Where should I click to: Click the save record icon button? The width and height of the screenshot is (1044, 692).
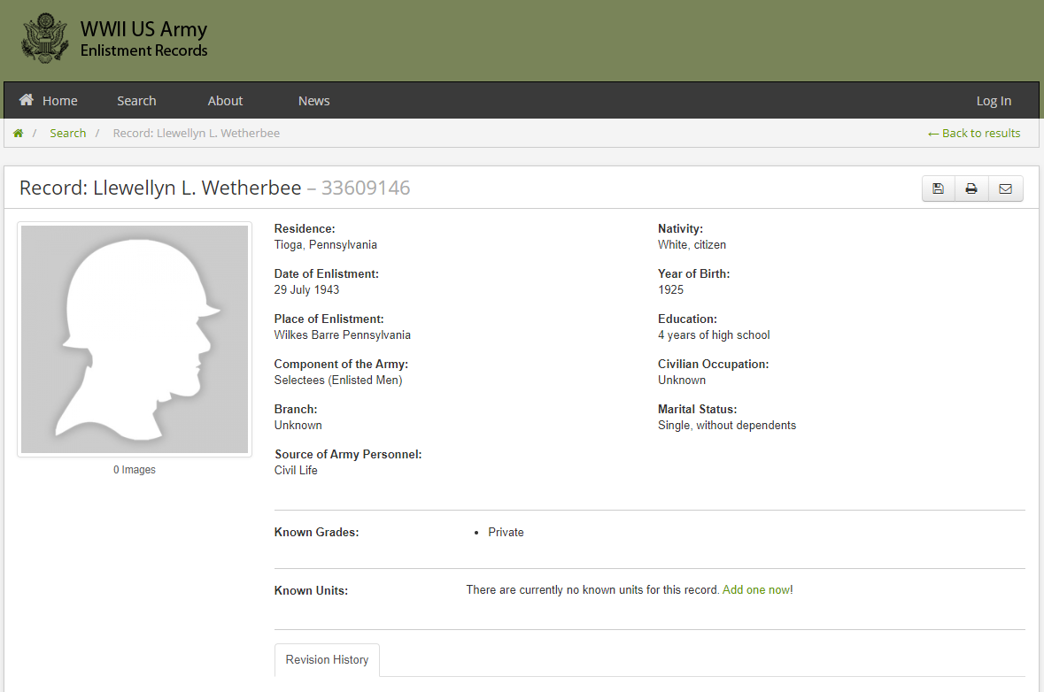coord(938,189)
